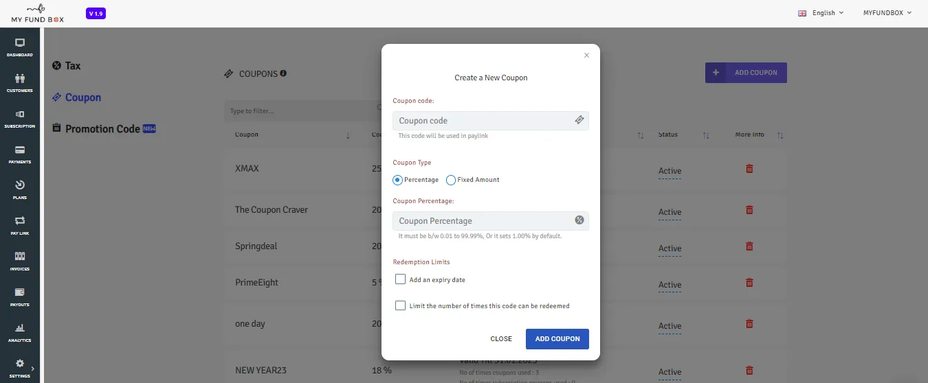Delete the one day coupon
Screen dimensions: 928x383
tap(749, 324)
